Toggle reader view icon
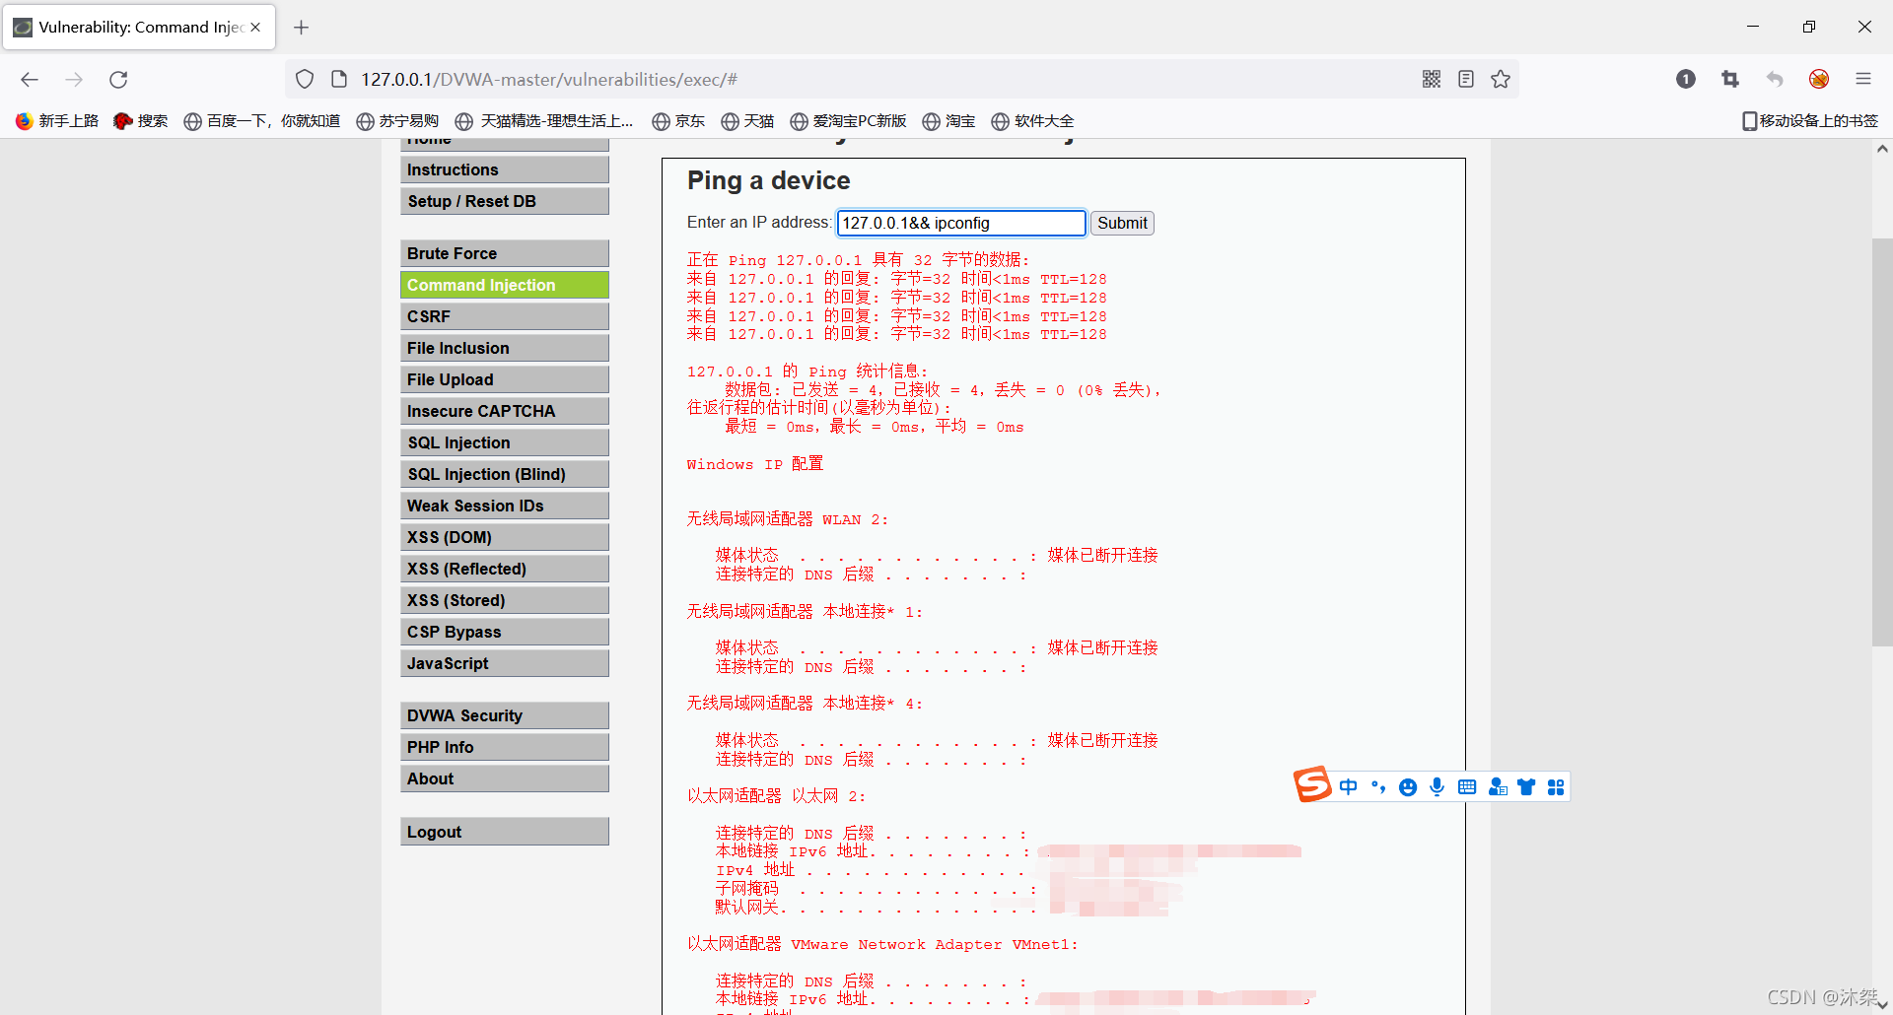1893x1015 pixels. [1466, 79]
